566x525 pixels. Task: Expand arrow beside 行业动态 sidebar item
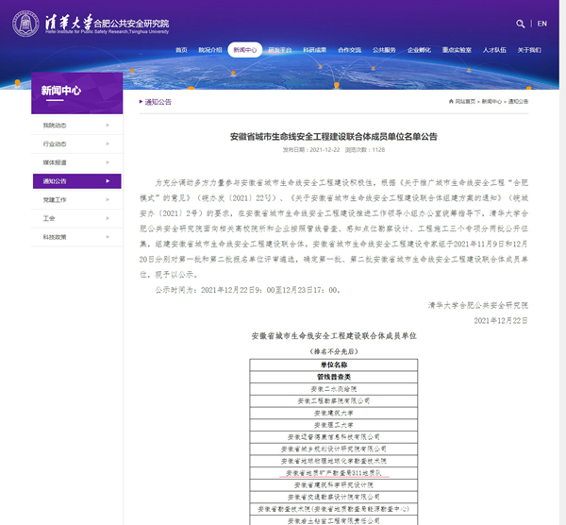coord(108,144)
